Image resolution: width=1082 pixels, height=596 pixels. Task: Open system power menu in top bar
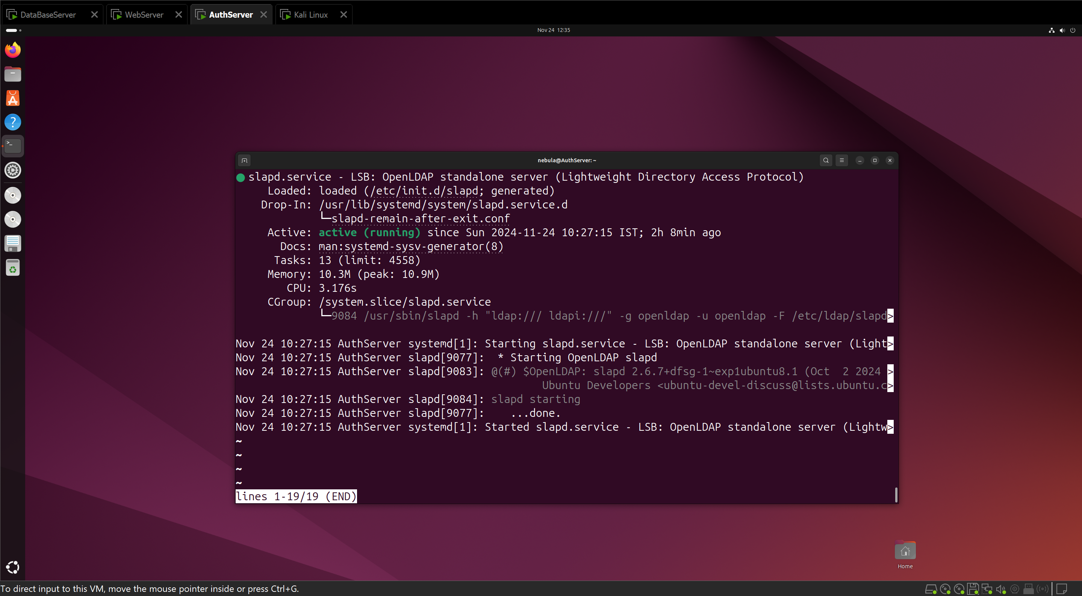point(1072,30)
